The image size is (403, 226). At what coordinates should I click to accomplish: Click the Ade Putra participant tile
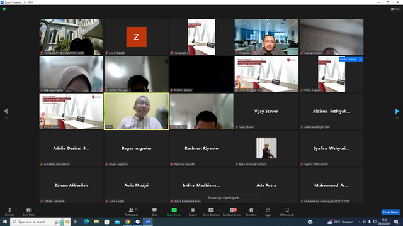coord(266,185)
